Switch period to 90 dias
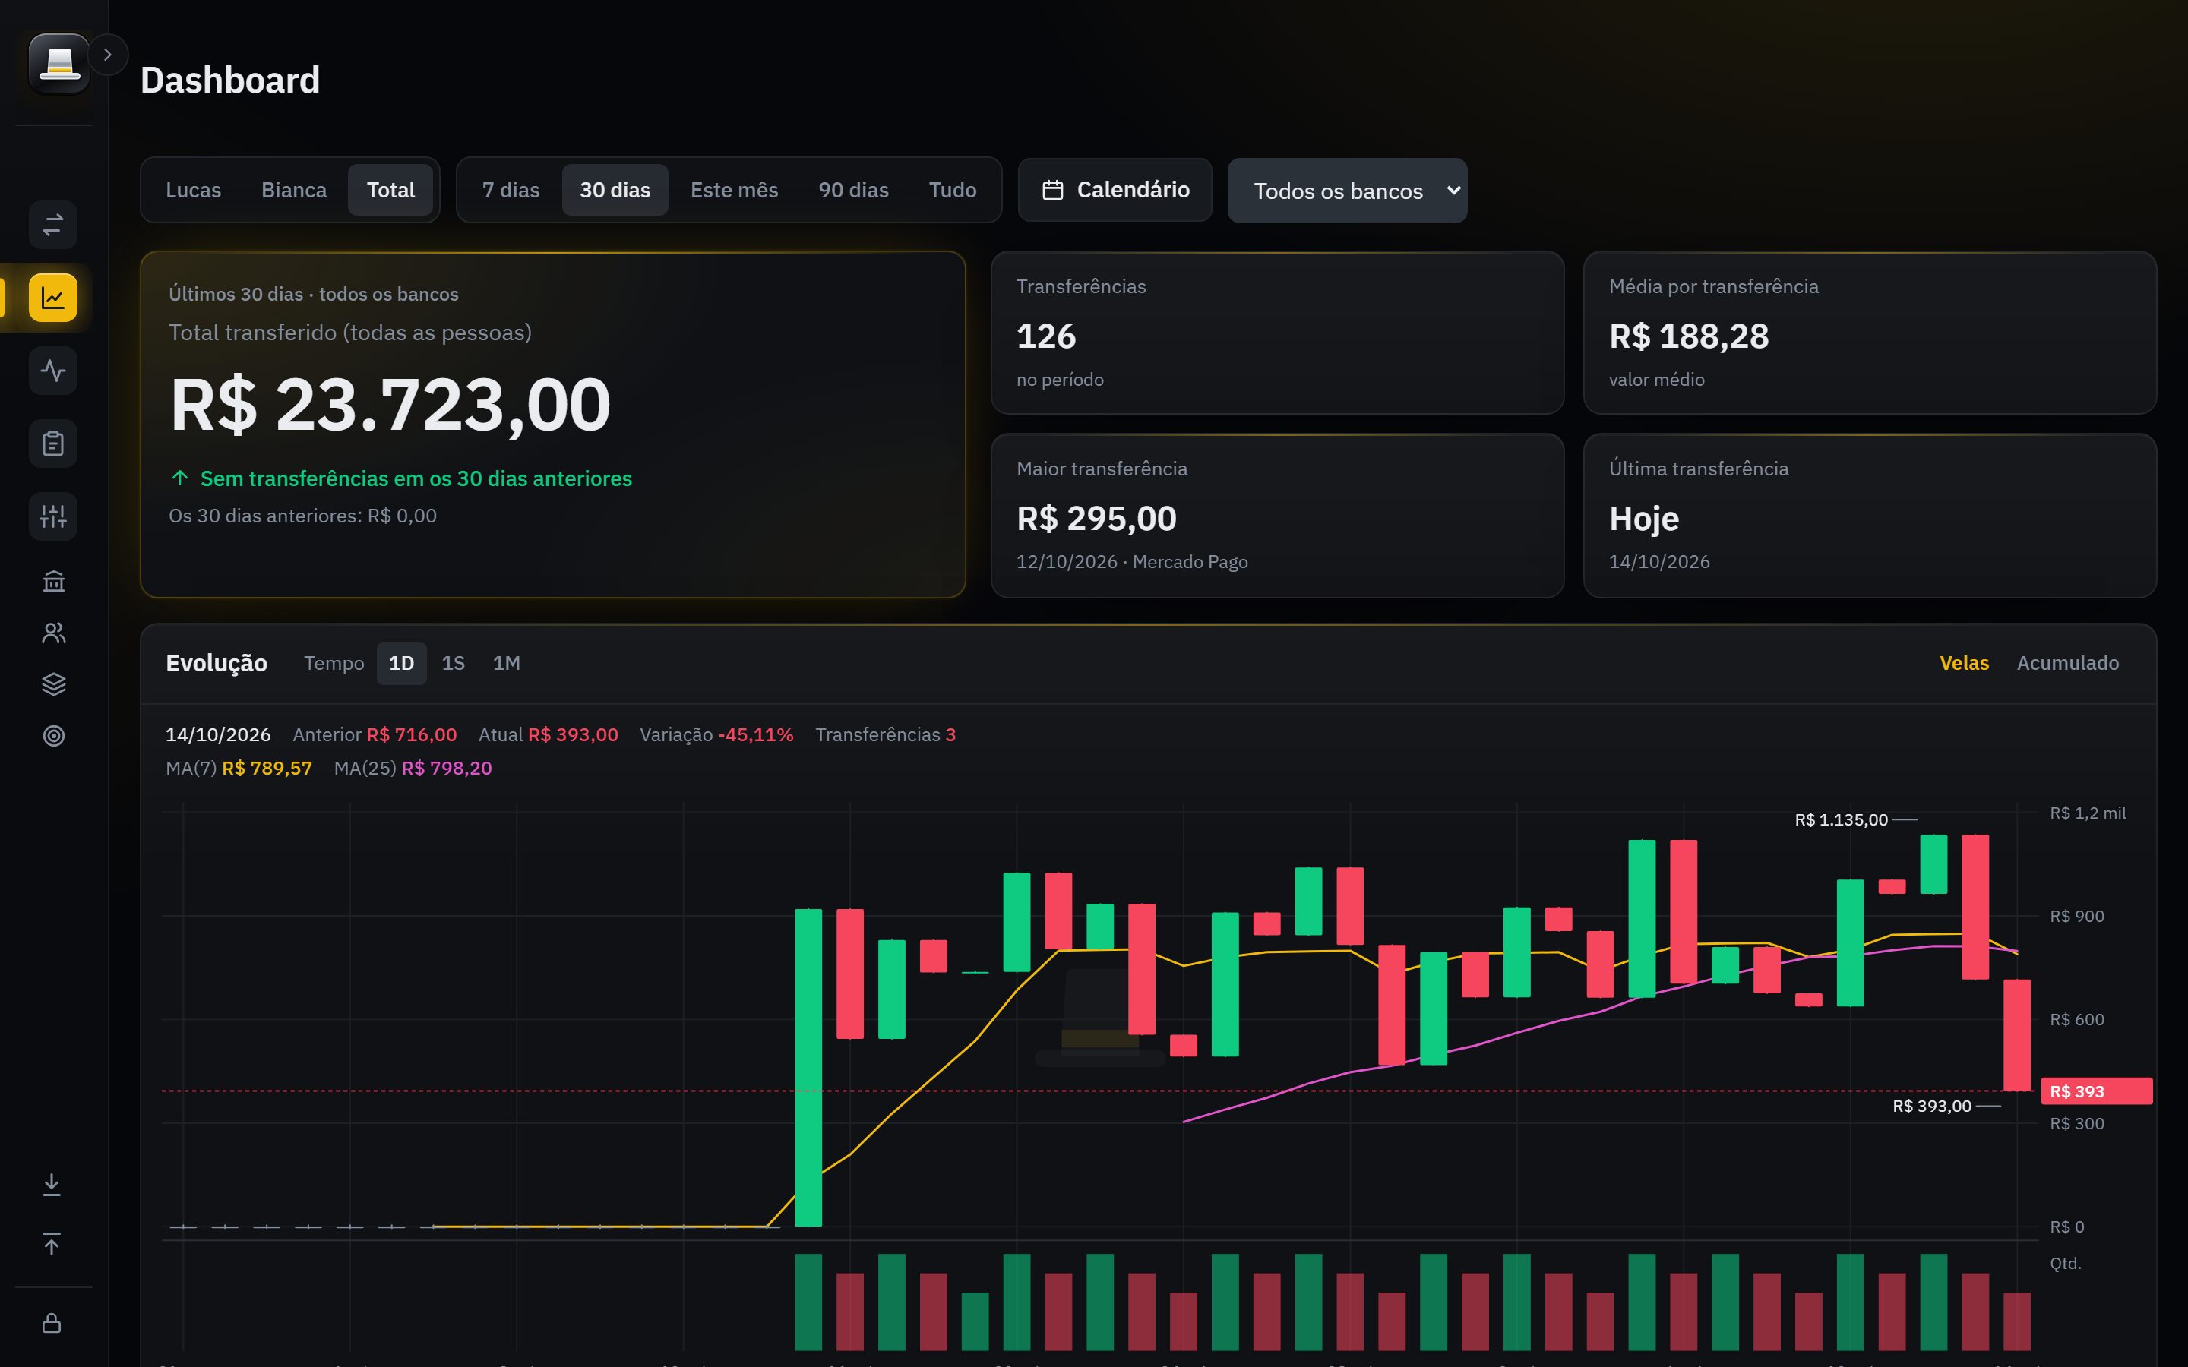 point(853,190)
